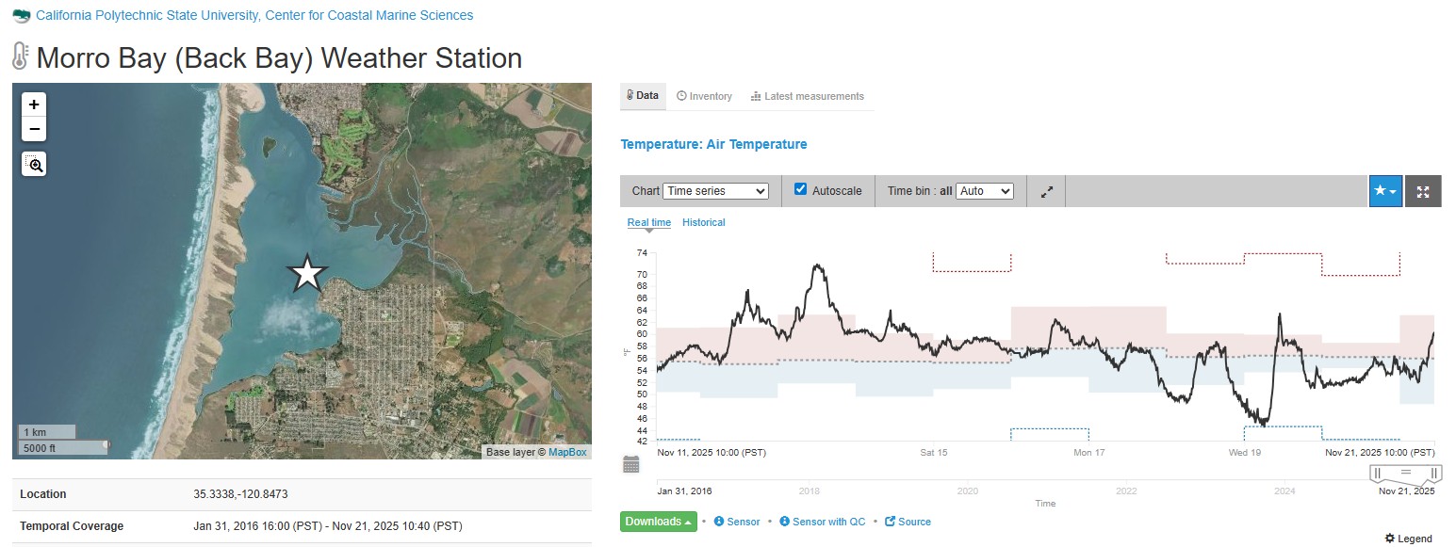The image size is (1456, 547).
Task: Open the Sensor with QC link
Action: coord(822,522)
